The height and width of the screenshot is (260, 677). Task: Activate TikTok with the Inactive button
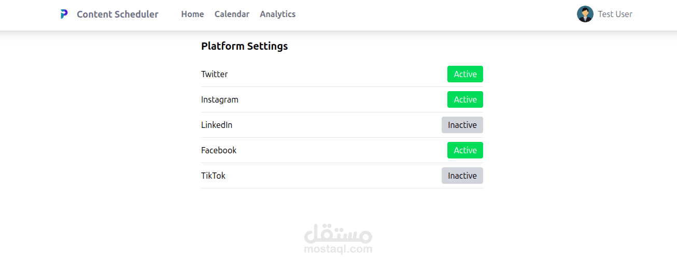click(462, 176)
